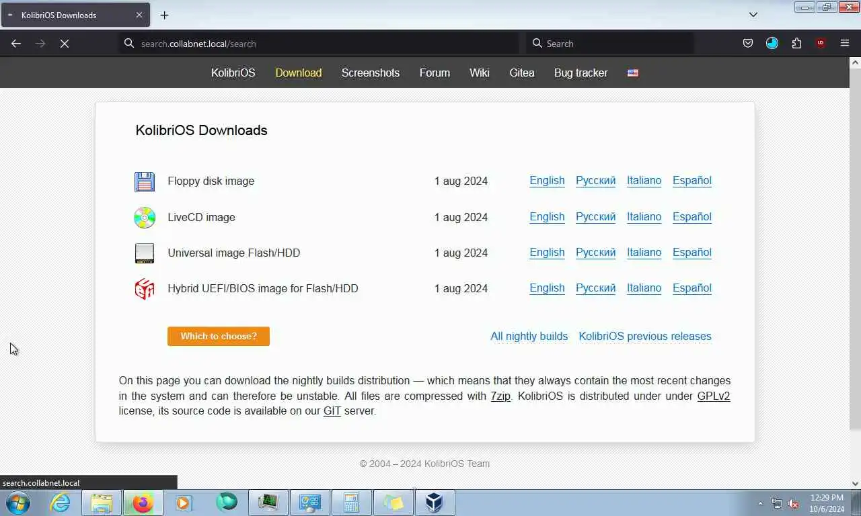
Task: Open the Windows Start button
Action: click(x=18, y=503)
